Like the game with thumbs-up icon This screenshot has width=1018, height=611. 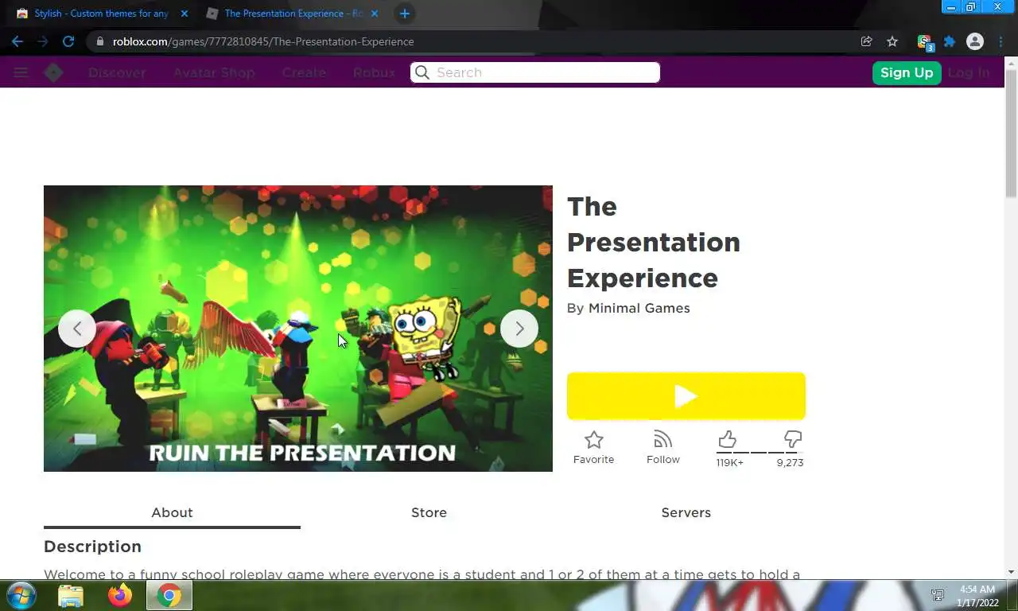point(727,439)
